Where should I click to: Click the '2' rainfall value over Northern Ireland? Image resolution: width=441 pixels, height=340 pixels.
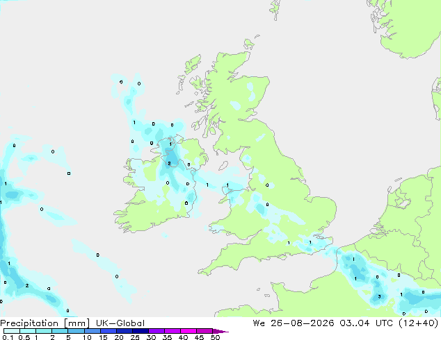[x=169, y=163]
